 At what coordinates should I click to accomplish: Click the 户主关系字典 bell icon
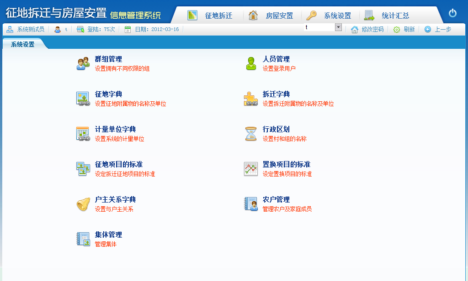point(83,204)
